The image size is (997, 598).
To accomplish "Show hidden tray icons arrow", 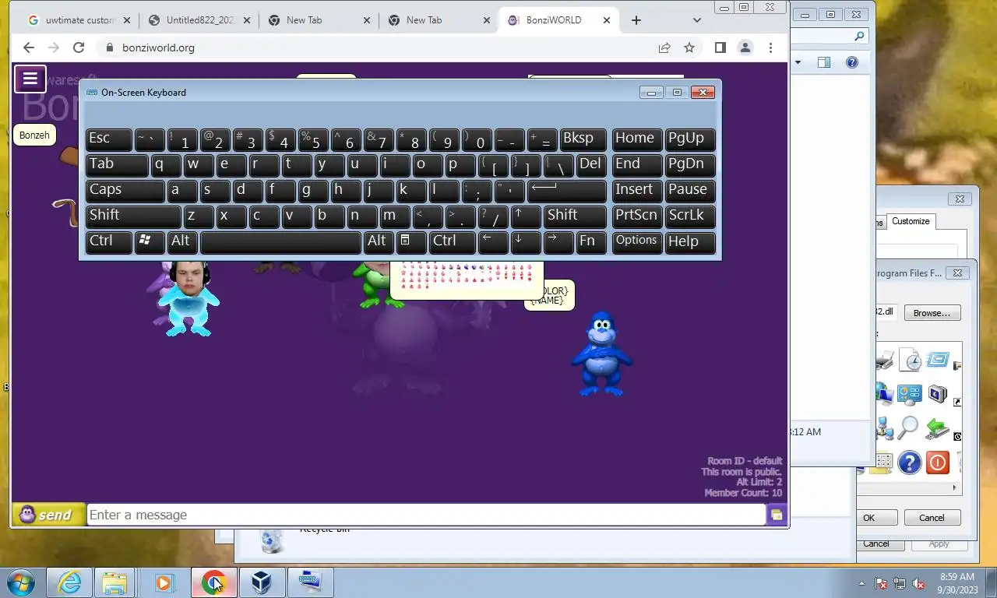I will pos(861,583).
